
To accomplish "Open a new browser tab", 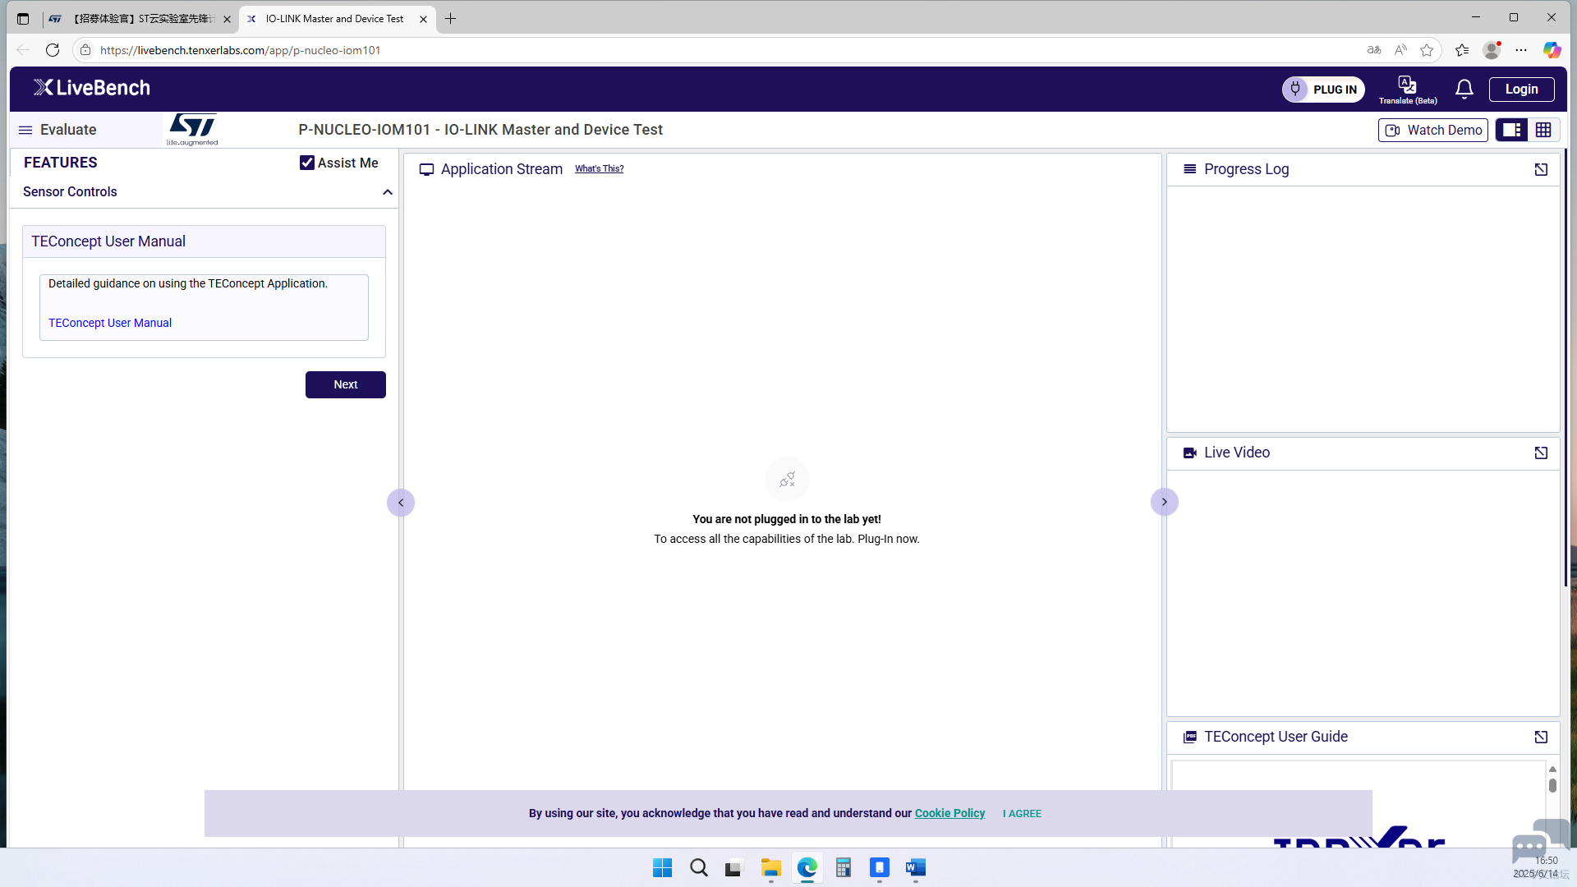I will click(450, 18).
